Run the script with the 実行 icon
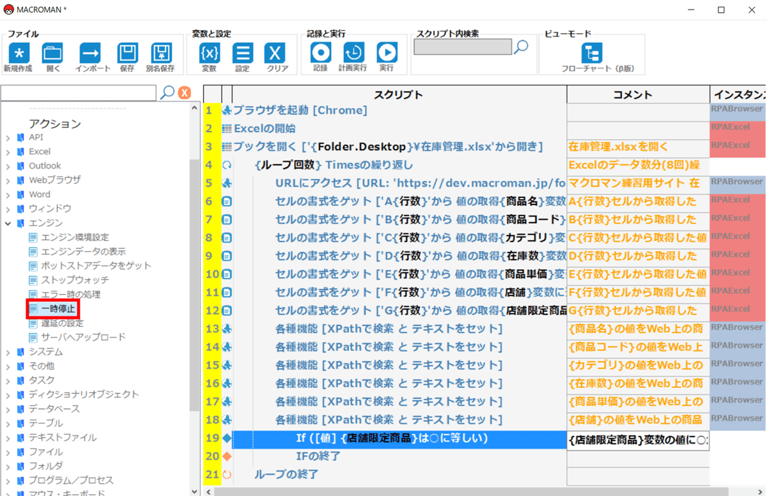Screen dimensions: 767x496 (387, 53)
